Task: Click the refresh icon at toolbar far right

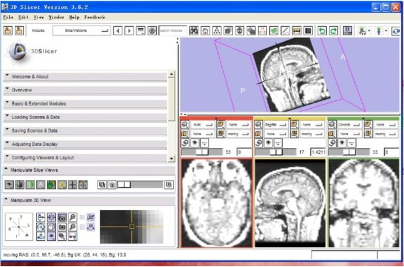Action: [397, 31]
